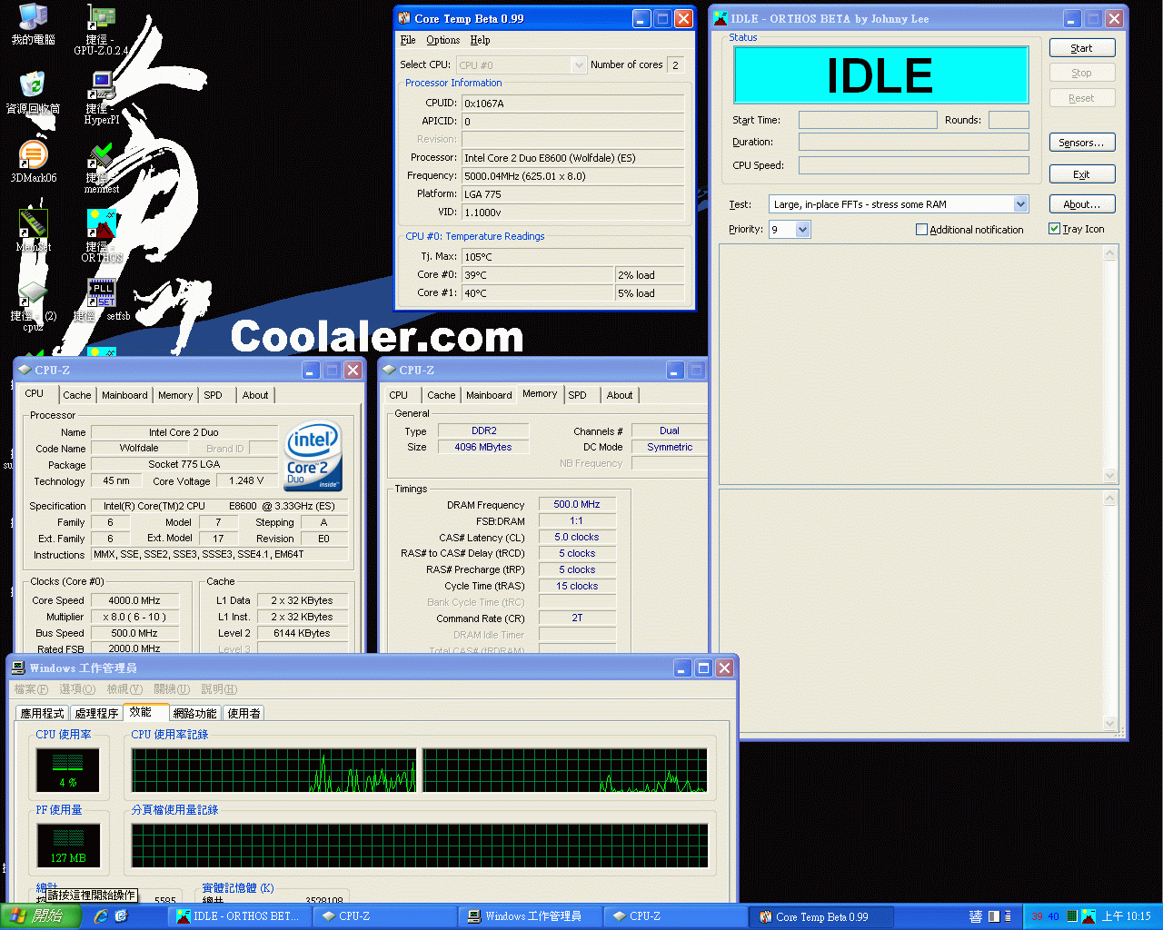Click the language bar icon on the taskbar

point(975,916)
